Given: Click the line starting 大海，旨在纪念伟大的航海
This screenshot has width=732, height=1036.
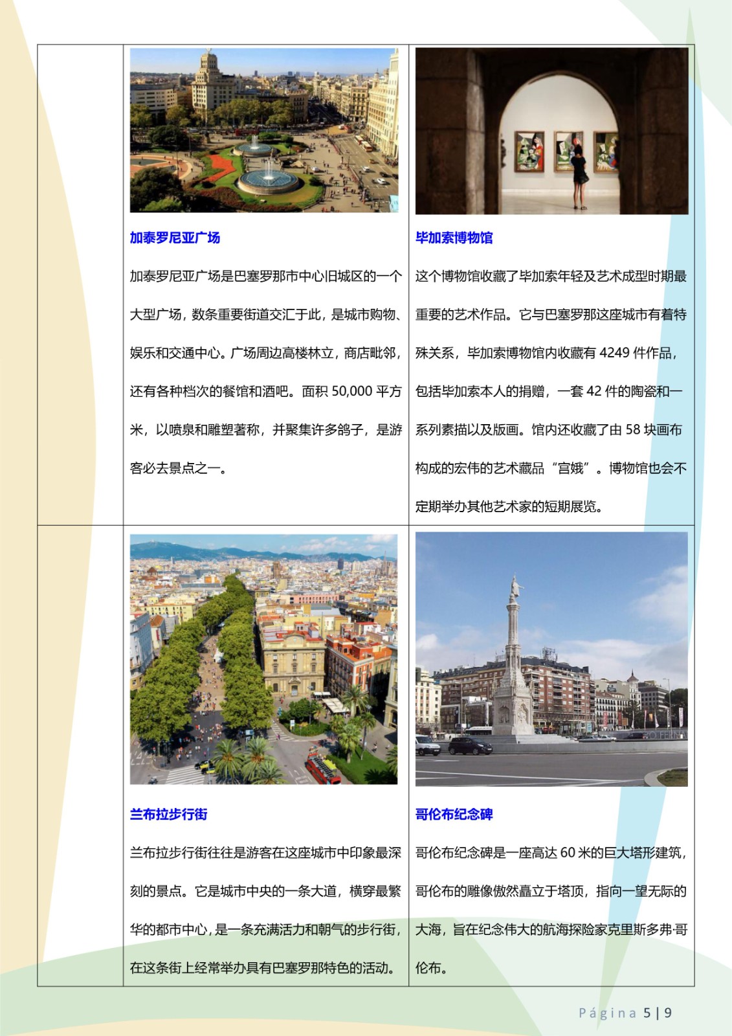Looking at the screenshot, I should 551,930.
